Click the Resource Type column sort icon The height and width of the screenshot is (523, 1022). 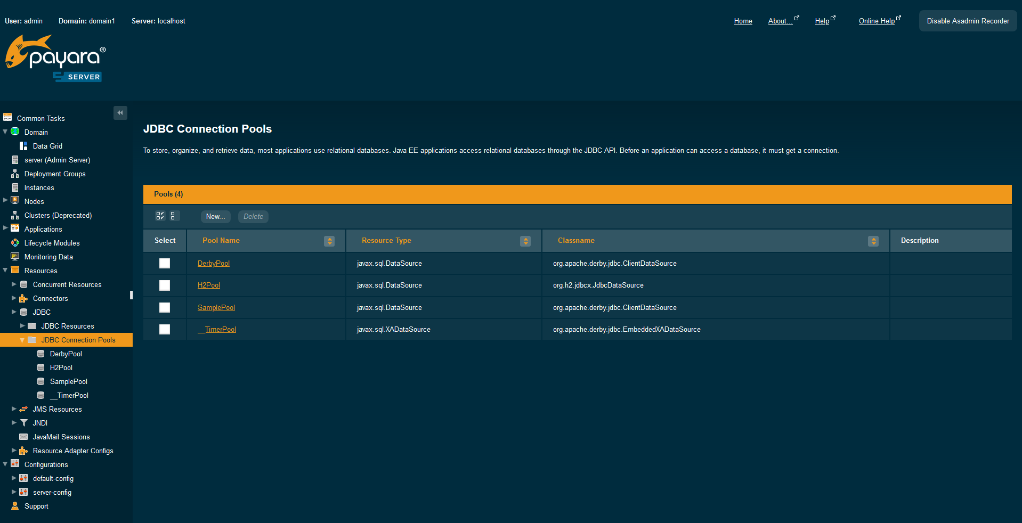click(525, 241)
